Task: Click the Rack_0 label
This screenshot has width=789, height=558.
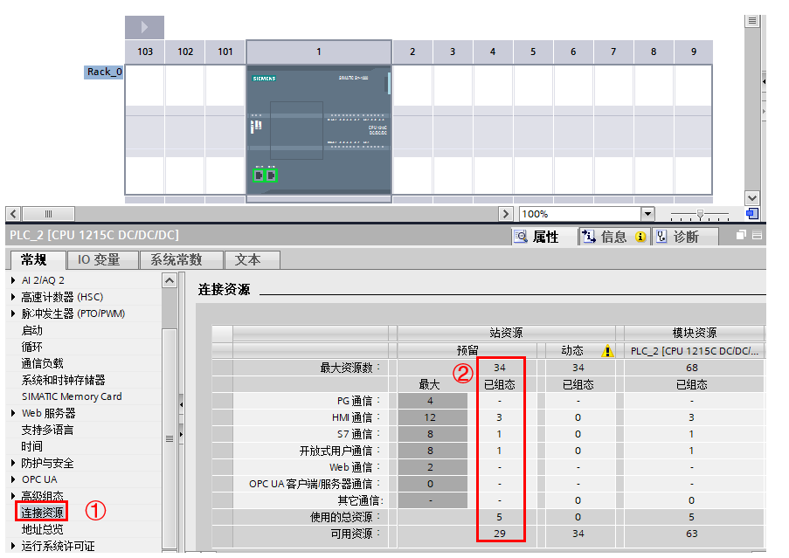Action: point(104,72)
